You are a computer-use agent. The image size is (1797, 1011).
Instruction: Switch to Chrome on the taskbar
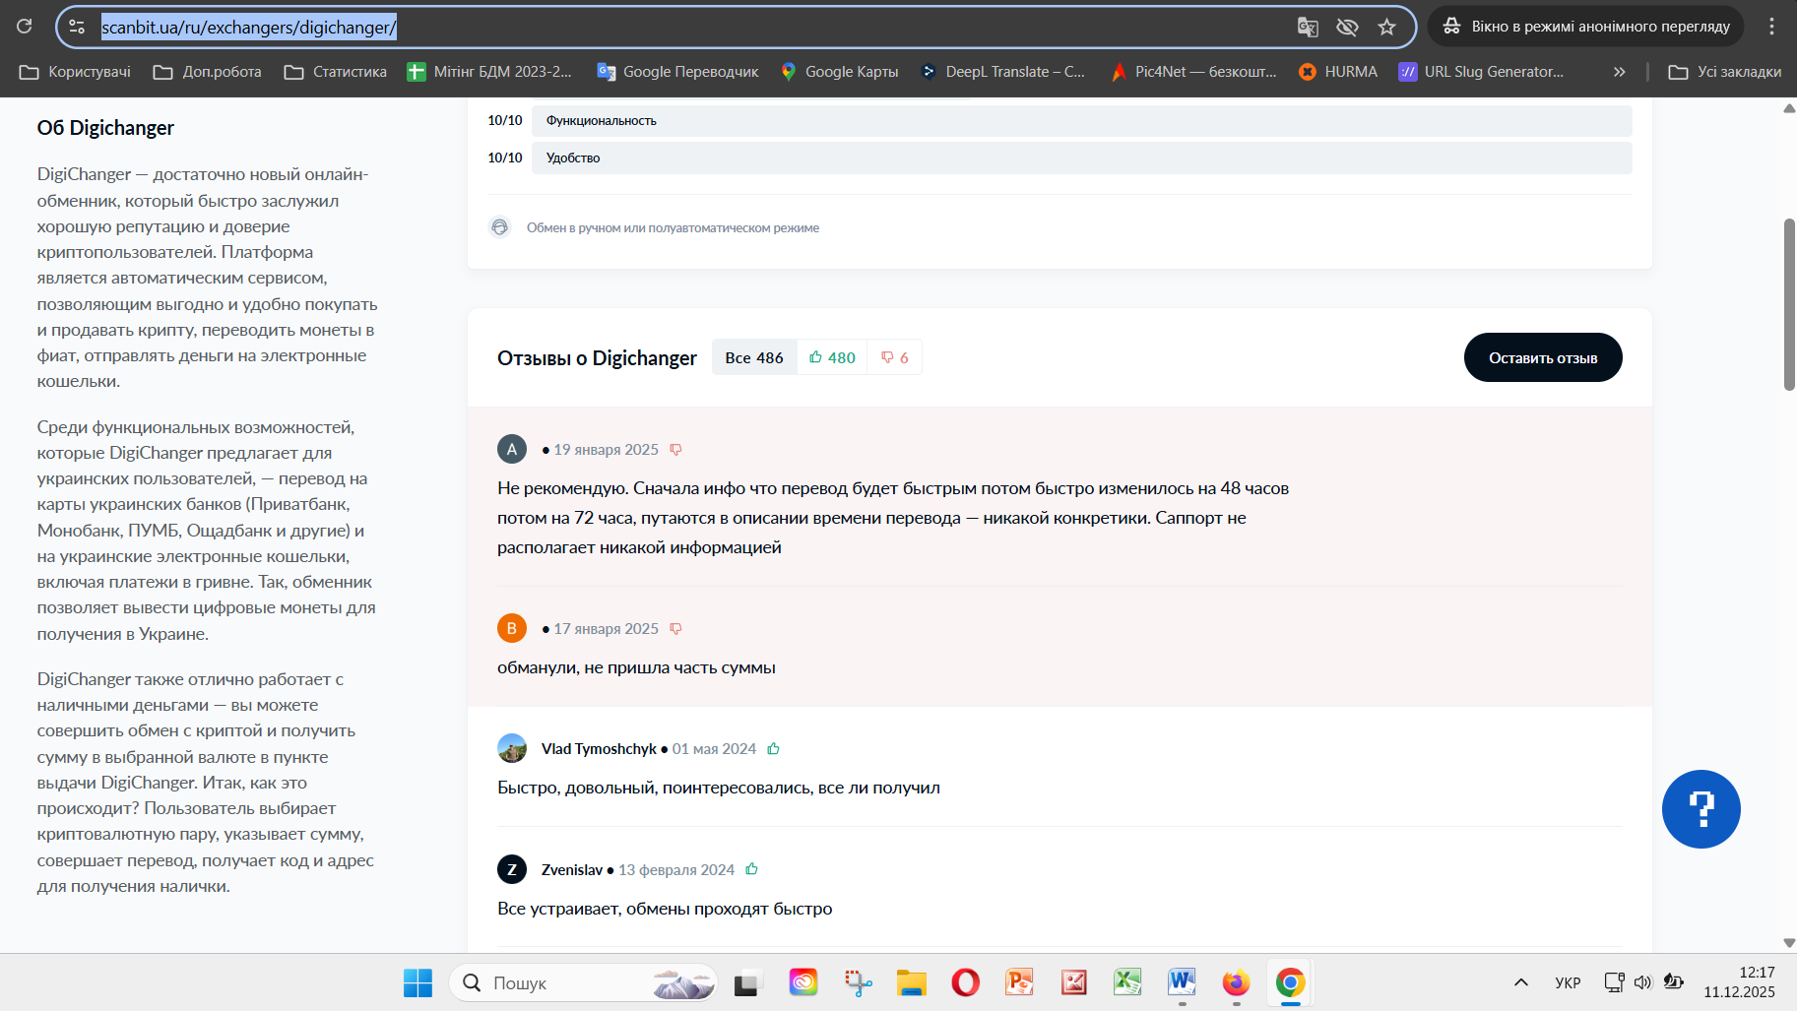[x=1290, y=982]
